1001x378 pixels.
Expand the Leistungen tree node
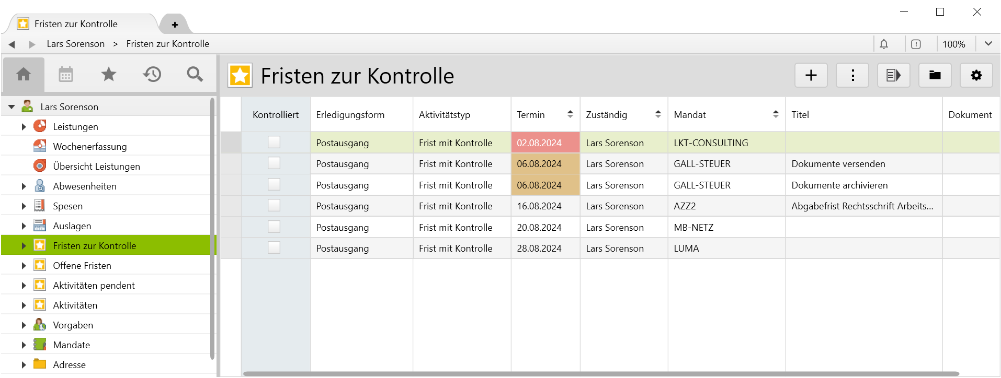(24, 127)
